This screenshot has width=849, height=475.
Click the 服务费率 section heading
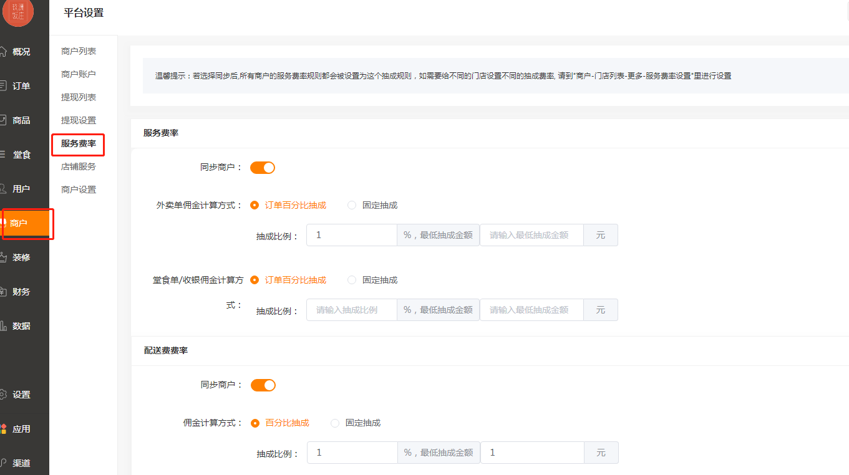(x=161, y=133)
